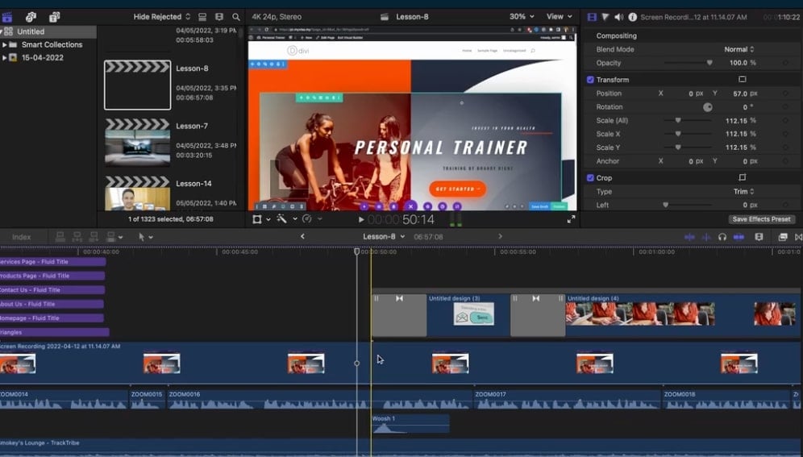Open the Photos and Audio sidebar
803x457 pixels.
pos(31,17)
